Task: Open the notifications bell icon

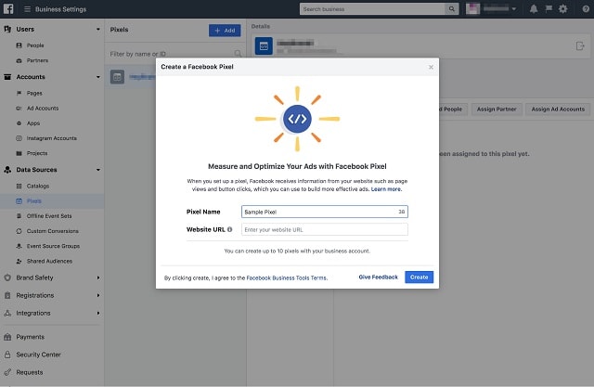Action: (534, 9)
